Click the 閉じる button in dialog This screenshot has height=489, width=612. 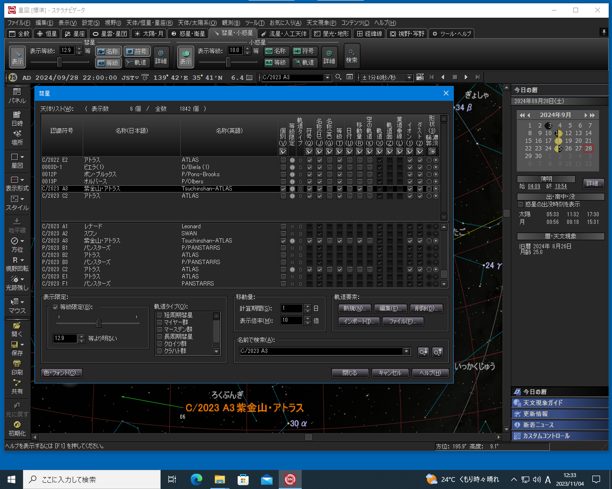[350, 373]
